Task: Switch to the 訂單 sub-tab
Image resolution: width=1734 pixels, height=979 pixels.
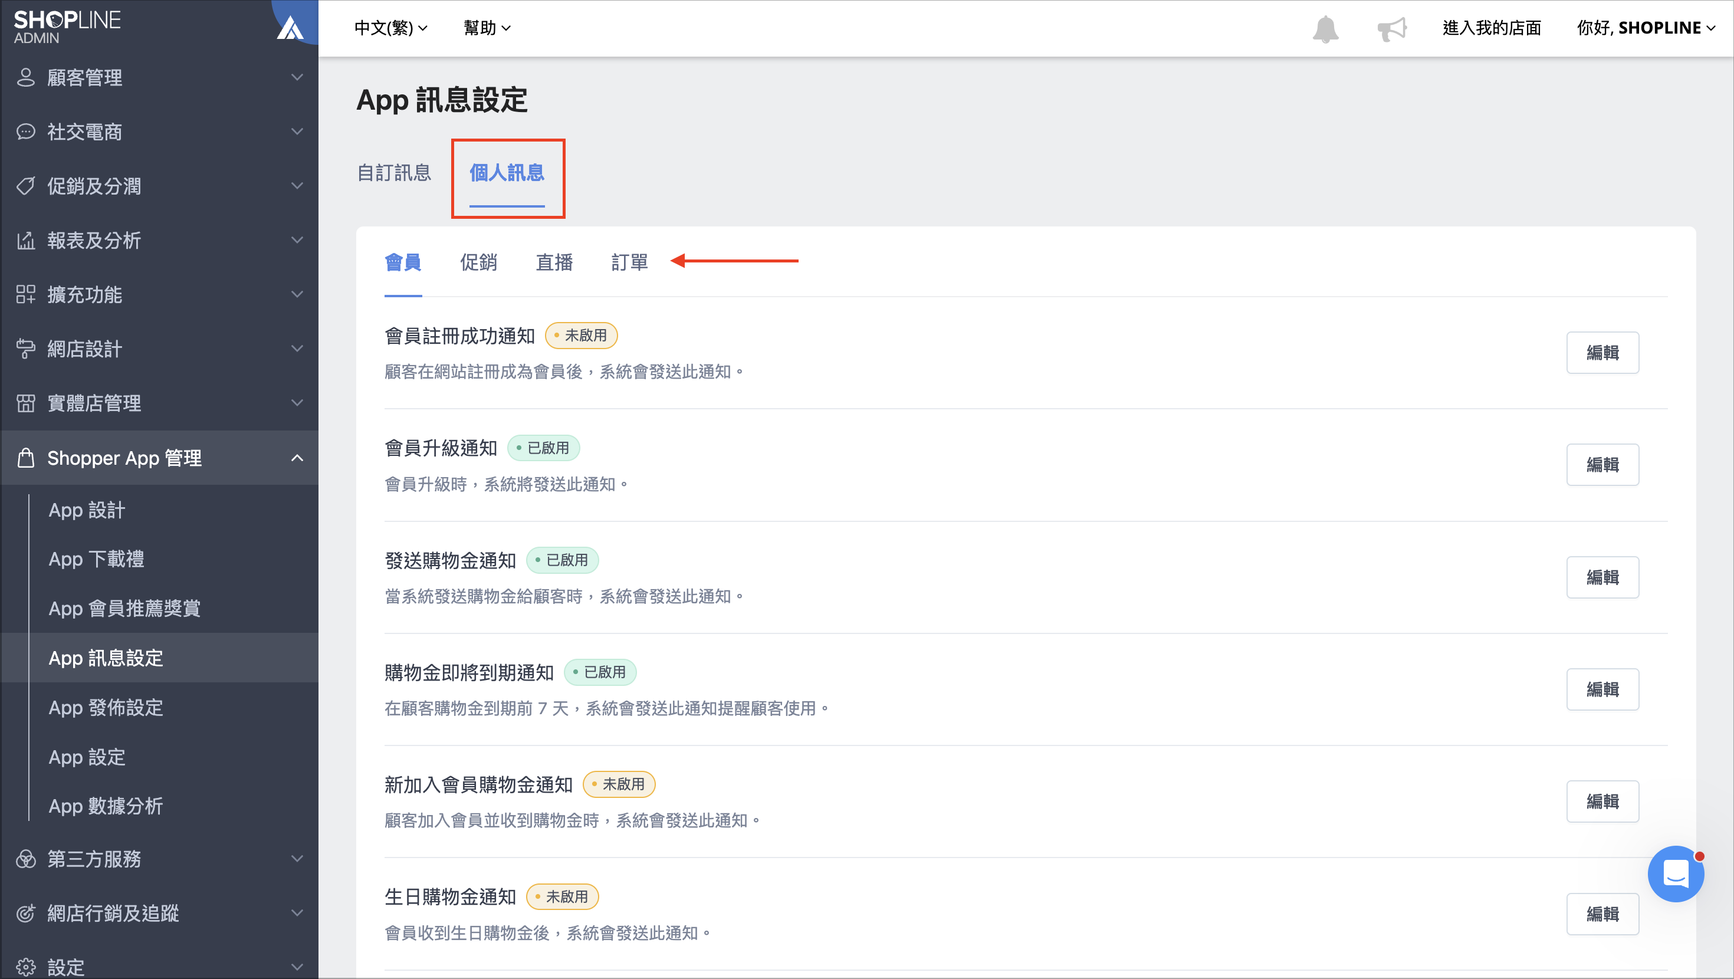Action: [629, 262]
